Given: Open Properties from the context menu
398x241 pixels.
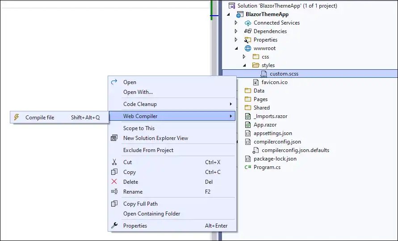Looking at the screenshot, I should 172,225.
